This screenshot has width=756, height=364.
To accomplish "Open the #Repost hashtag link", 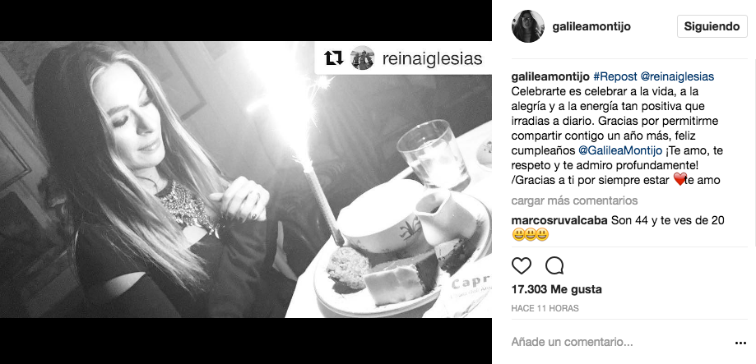I will click(x=615, y=76).
